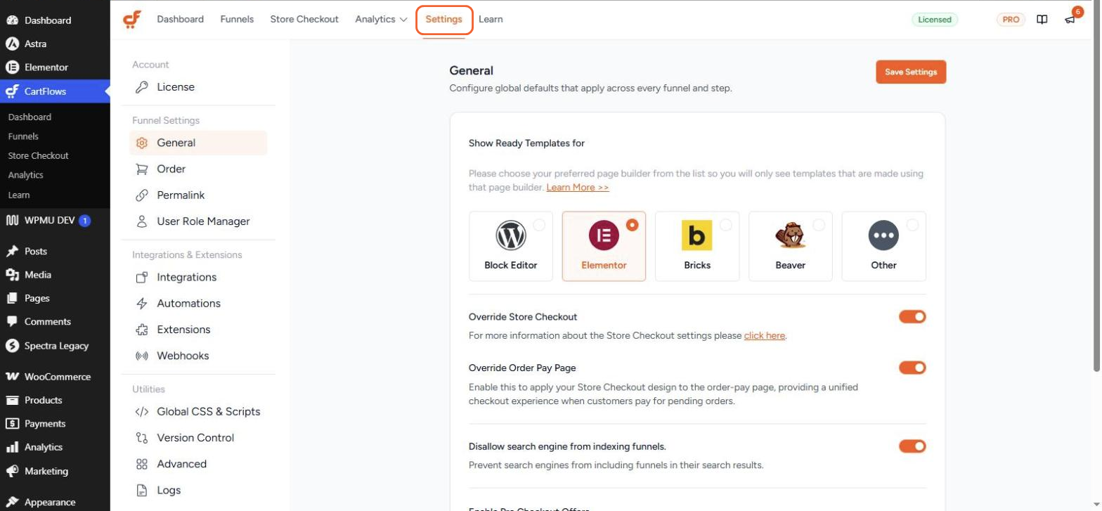Open WooCommerce in WordPress sidebar

55,377
